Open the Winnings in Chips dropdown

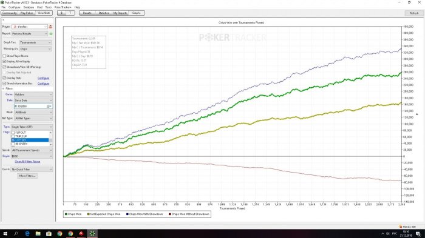tap(35, 49)
